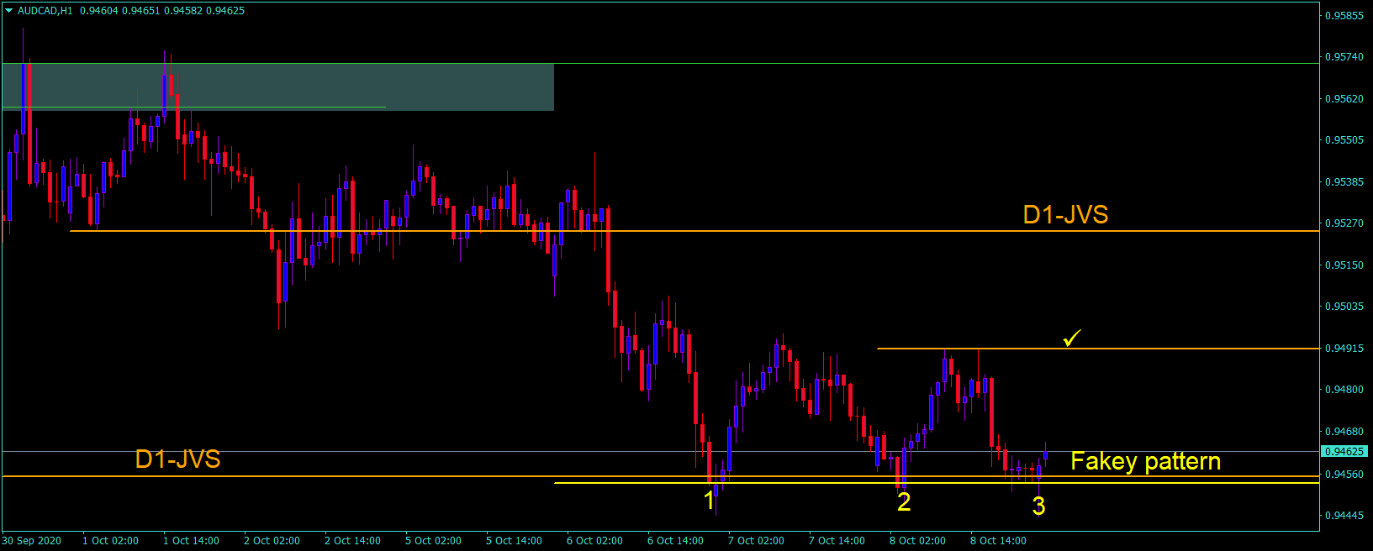Click the 6 Oct 02:00 time label
The height and width of the screenshot is (551, 1373).
point(594,541)
